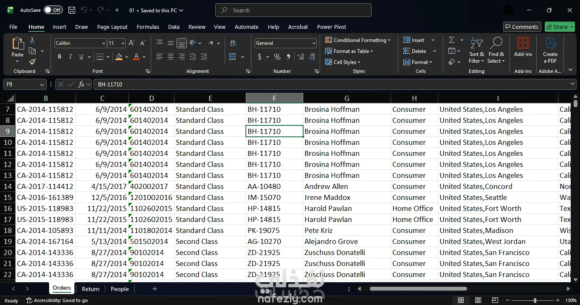
Task: Click the Increase Indent icon
Action: click(203, 57)
